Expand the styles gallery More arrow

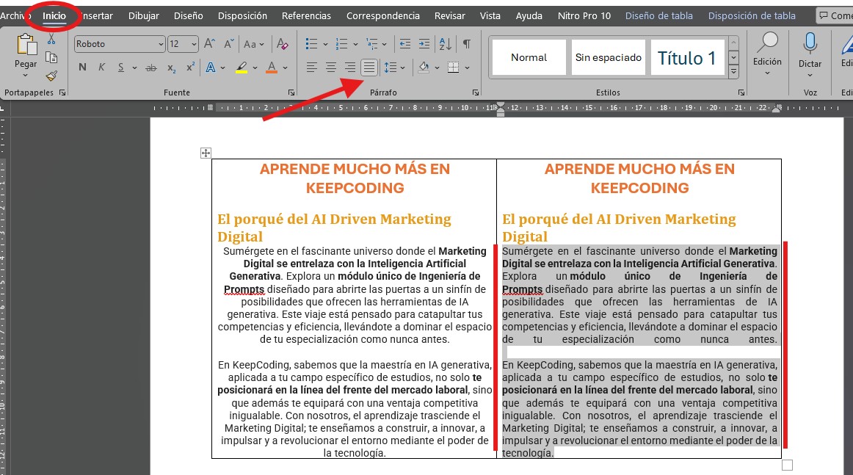[734, 70]
